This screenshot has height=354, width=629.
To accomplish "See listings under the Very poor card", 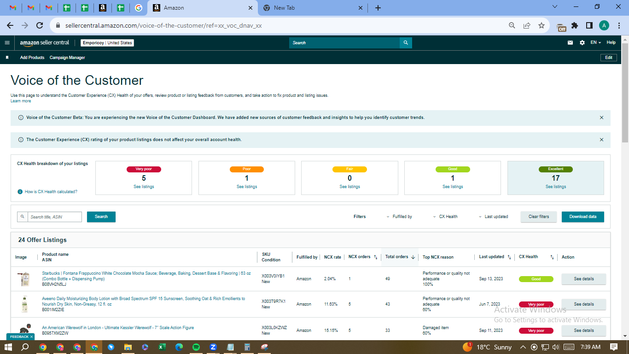I will (144, 187).
